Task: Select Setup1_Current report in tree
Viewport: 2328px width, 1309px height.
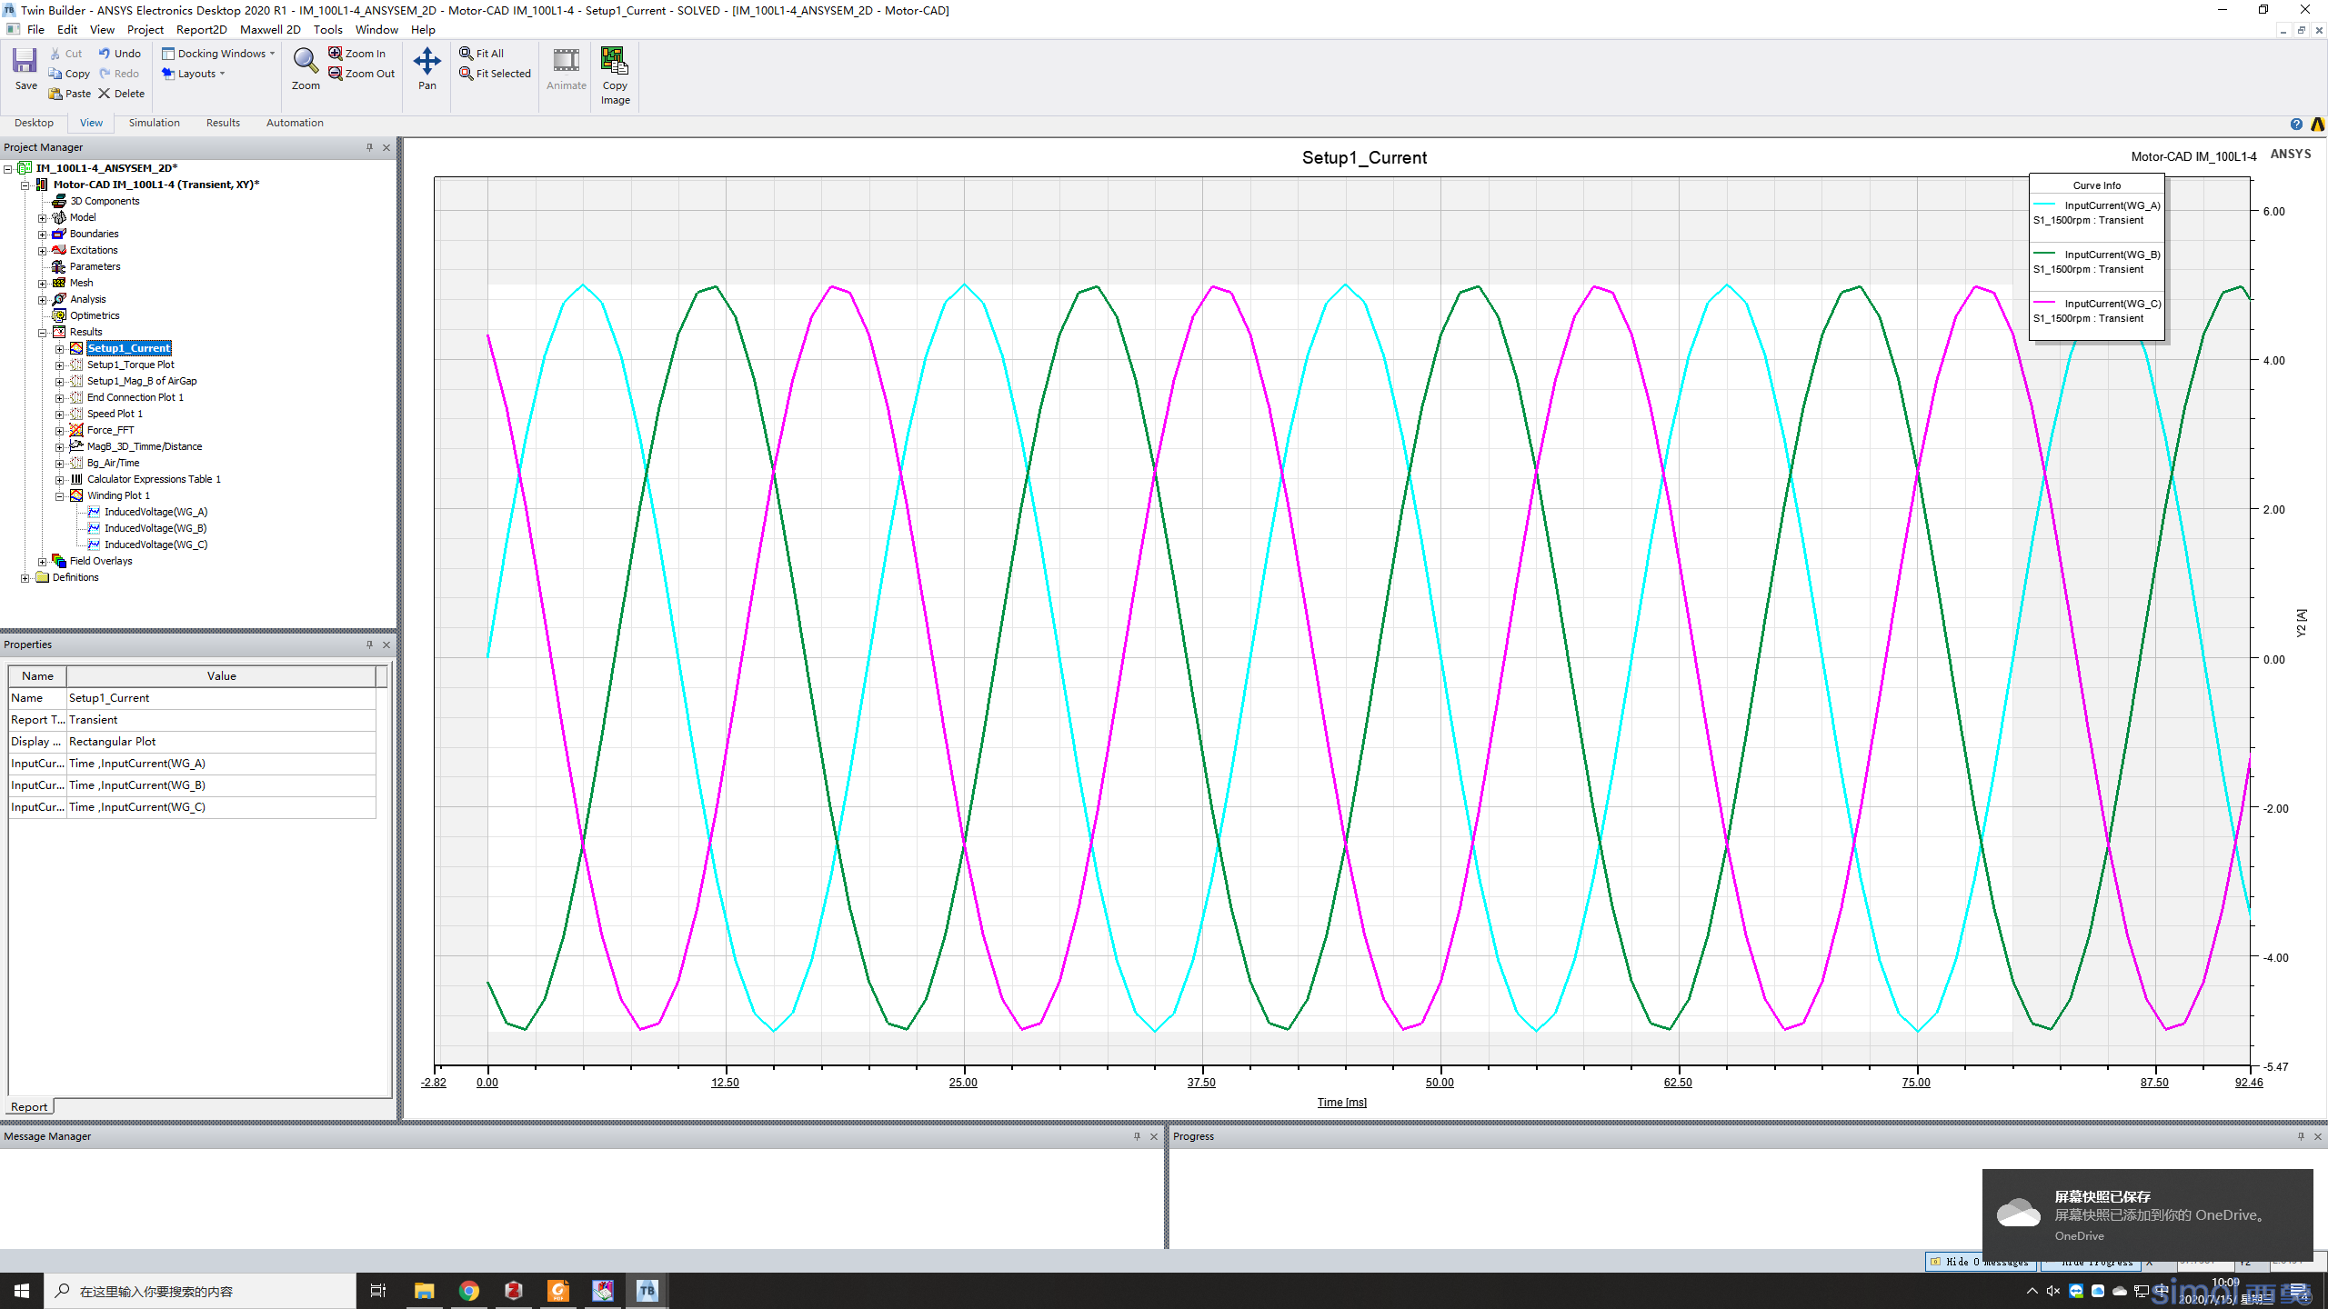Action: pos(129,348)
